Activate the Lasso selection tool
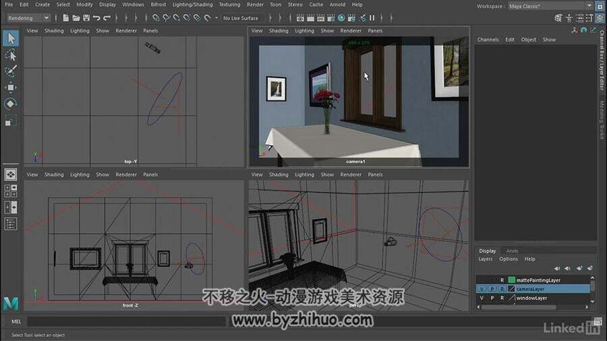The height and width of the screenshot is (341, 607). (11, 55)
